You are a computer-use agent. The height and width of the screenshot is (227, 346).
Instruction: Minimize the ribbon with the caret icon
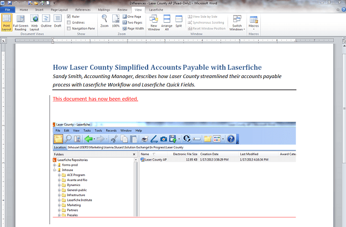(338, 9)
